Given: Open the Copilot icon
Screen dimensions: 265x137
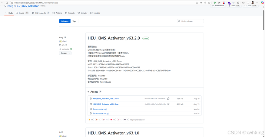Looking at the screenshot, I should point(262,3).
